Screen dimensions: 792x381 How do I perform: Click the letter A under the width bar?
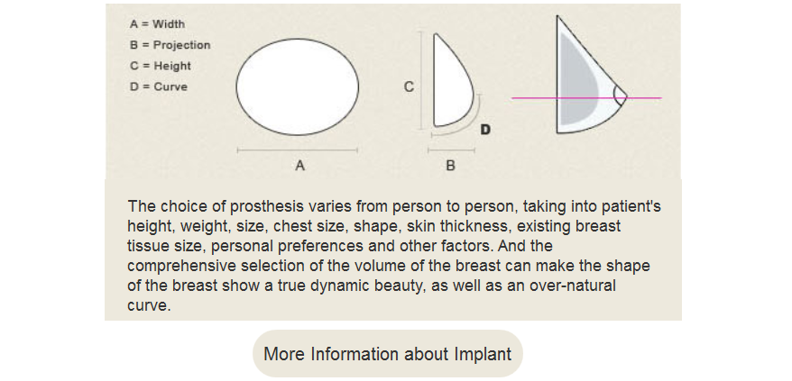click(300, 165)
